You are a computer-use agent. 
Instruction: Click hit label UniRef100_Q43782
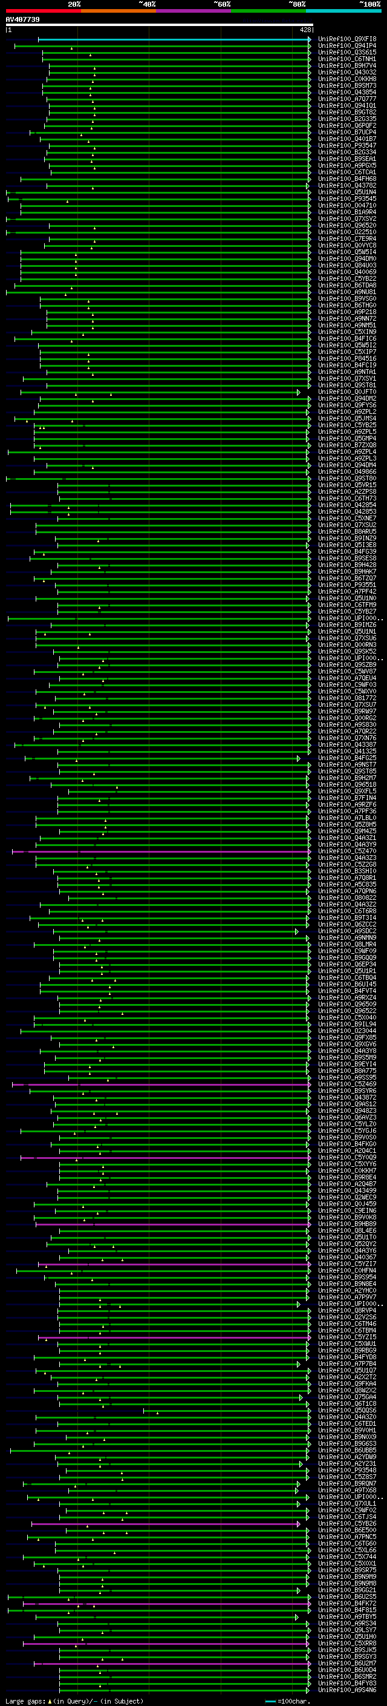(346, 186)
